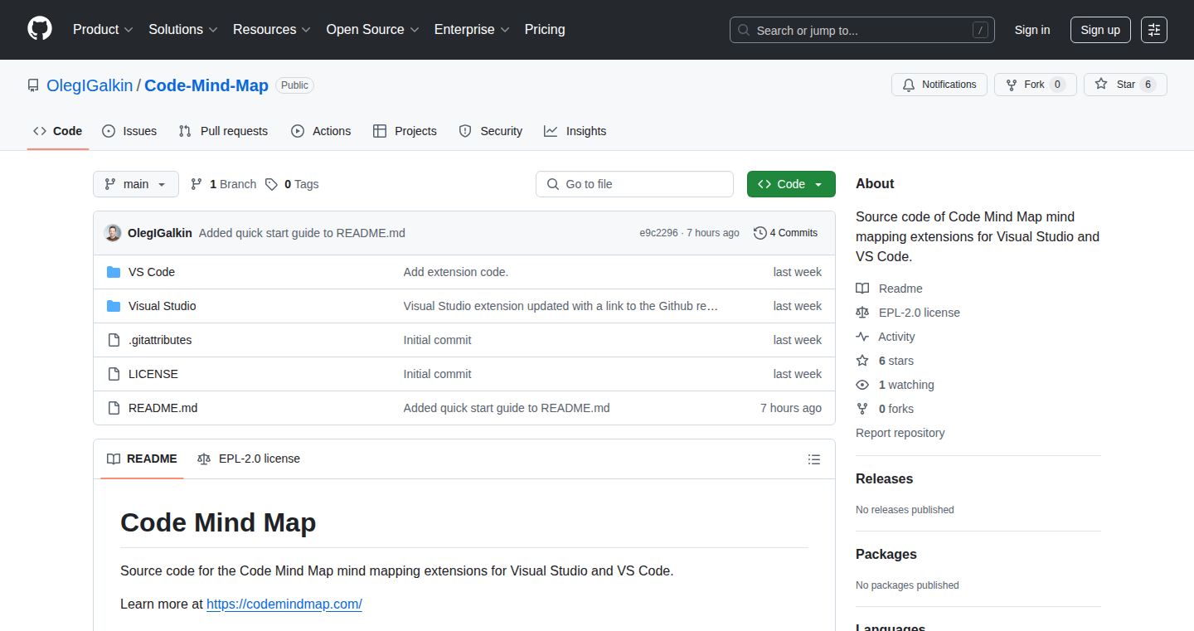Viewport: 1194px width, 631px height.
Task: Click the OlegIGalkin commit author name
Action: coord(160,233)
